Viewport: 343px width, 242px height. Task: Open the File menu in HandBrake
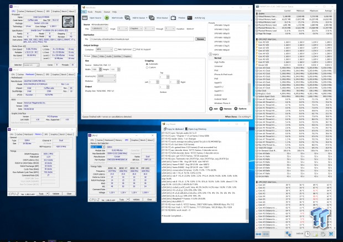[84, 12]
